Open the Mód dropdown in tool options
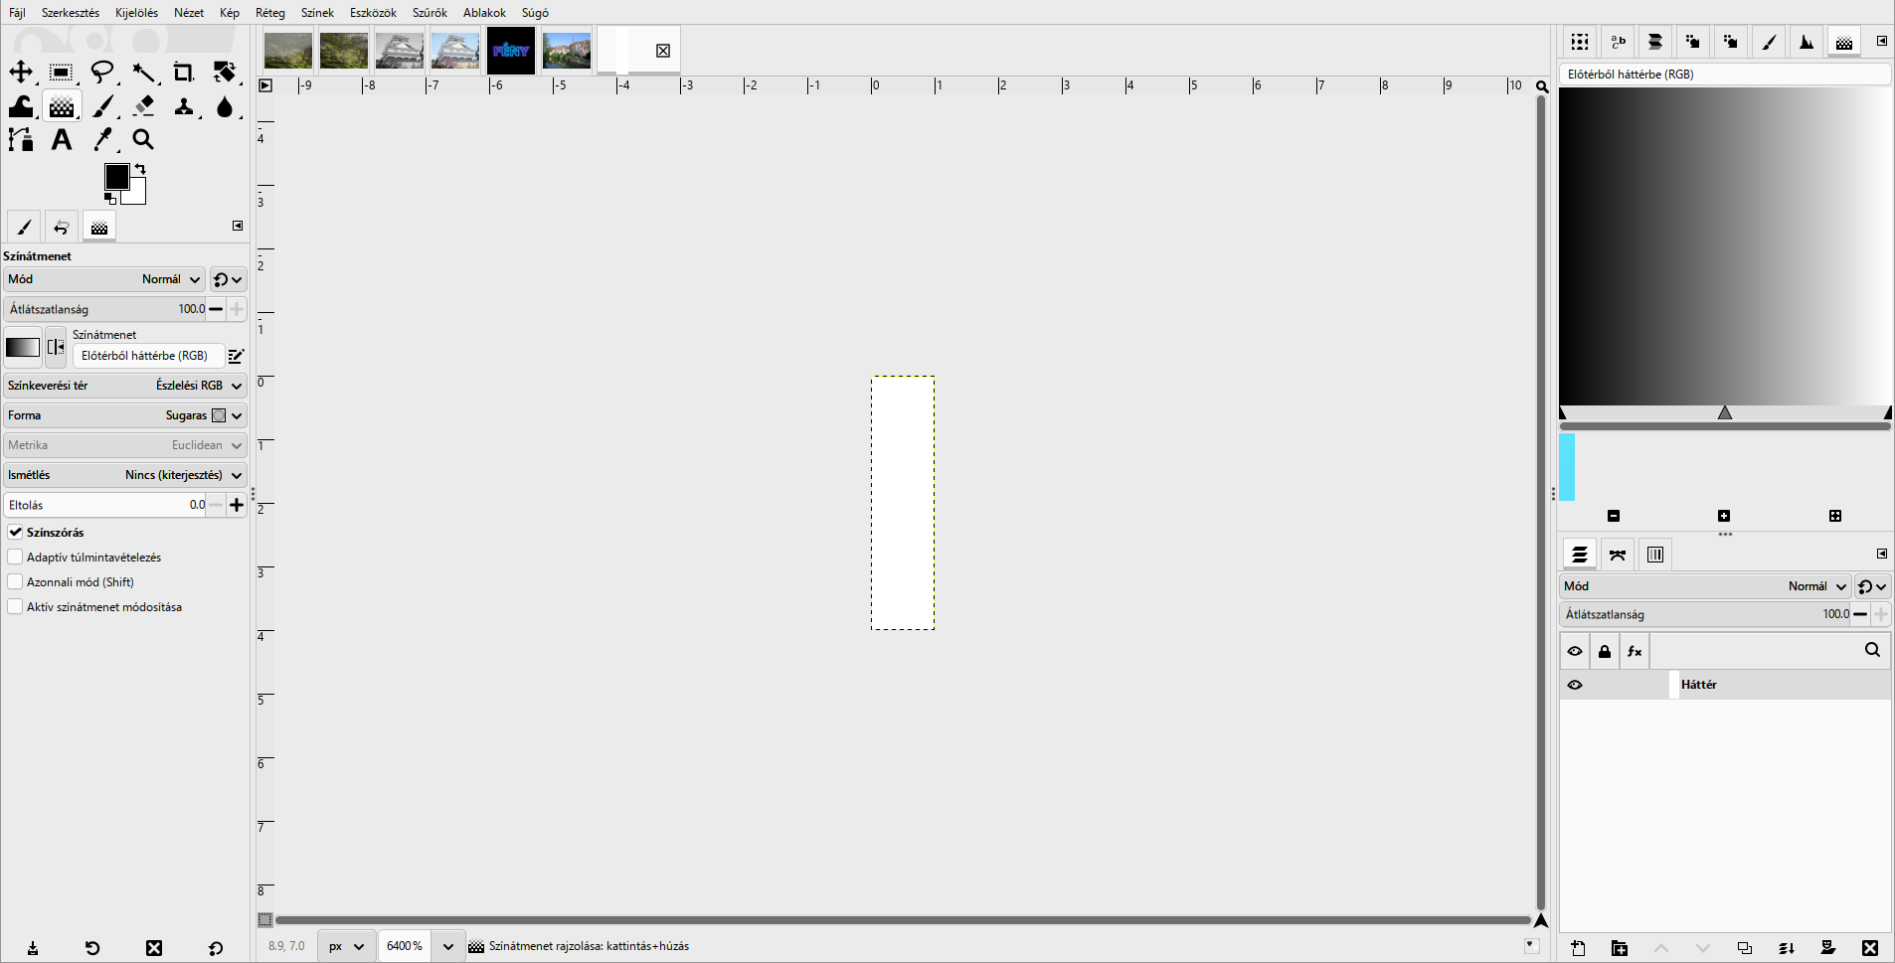 click(x=104, y=279)
